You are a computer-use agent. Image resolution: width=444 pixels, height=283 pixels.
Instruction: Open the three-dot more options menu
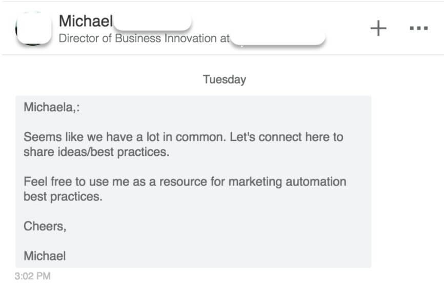[x=419, y=29]
